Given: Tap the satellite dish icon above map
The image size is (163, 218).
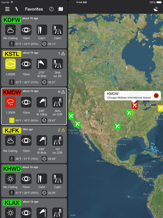Looking at the screenshot, I should click(x=156, y=9).
